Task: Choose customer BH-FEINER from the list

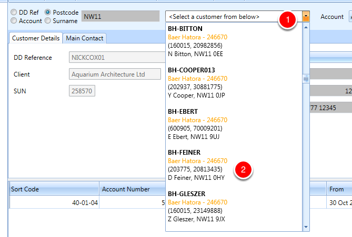Action: click(234, 165)
